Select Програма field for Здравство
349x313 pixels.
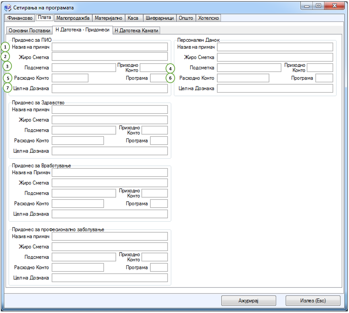[159, 141]
